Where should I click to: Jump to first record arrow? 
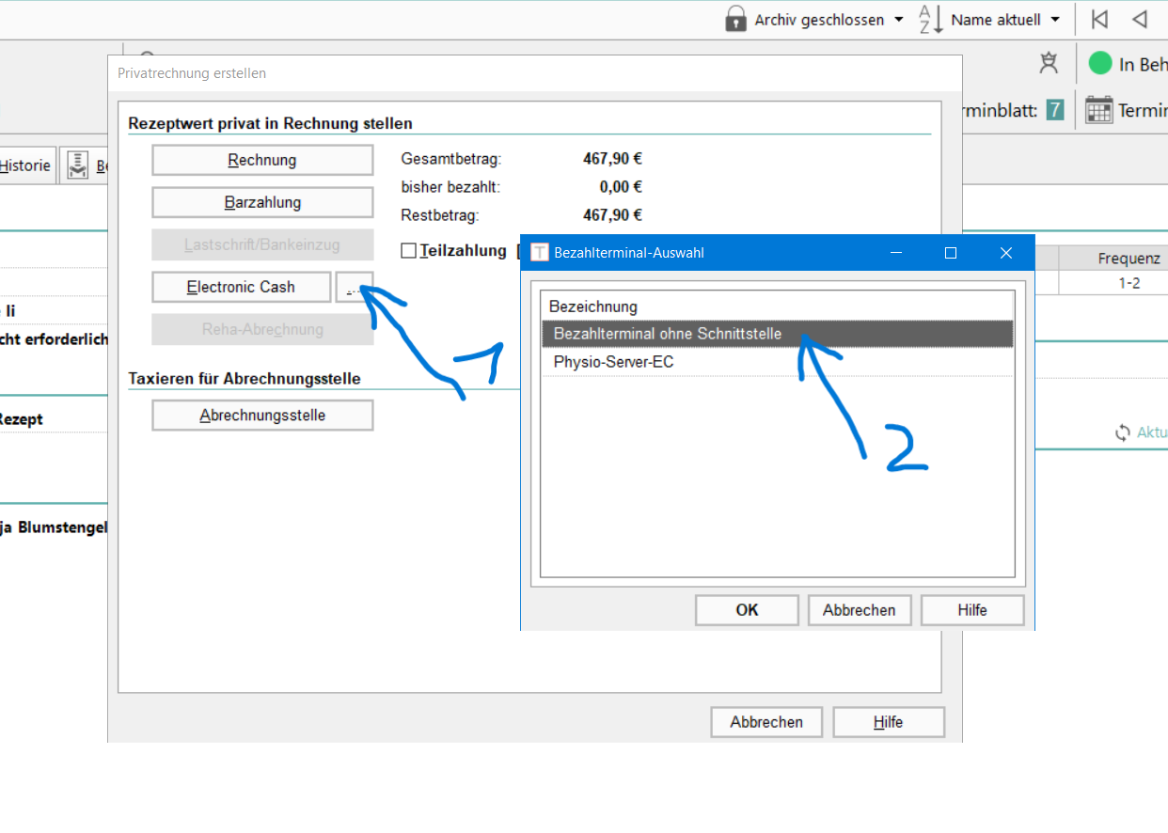[x=1099, y=19]
